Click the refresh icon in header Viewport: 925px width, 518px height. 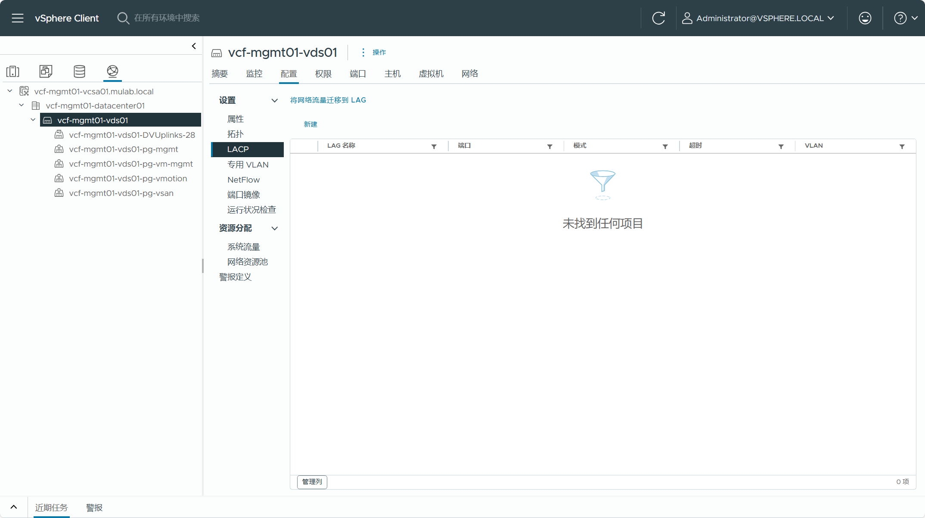tap(658, 18)
